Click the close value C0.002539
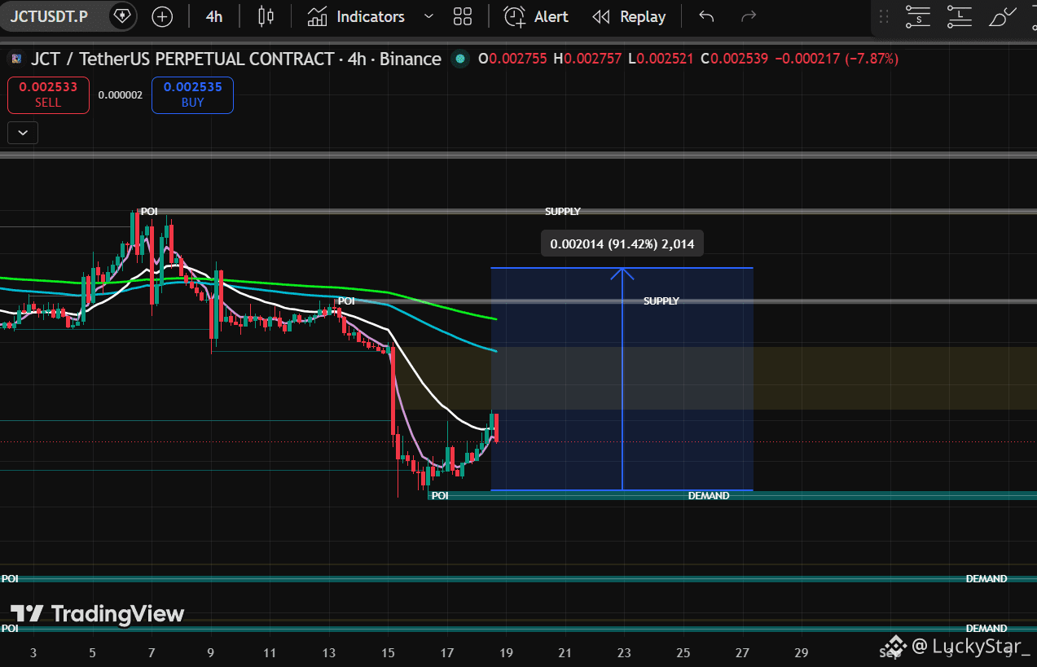1037x667 pixels. [x=735, y=59]
